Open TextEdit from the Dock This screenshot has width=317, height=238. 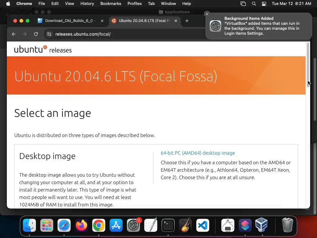[151, 225]
